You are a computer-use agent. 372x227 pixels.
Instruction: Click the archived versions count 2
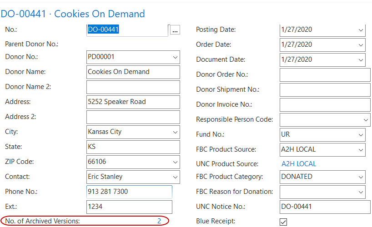pos(159,221)
